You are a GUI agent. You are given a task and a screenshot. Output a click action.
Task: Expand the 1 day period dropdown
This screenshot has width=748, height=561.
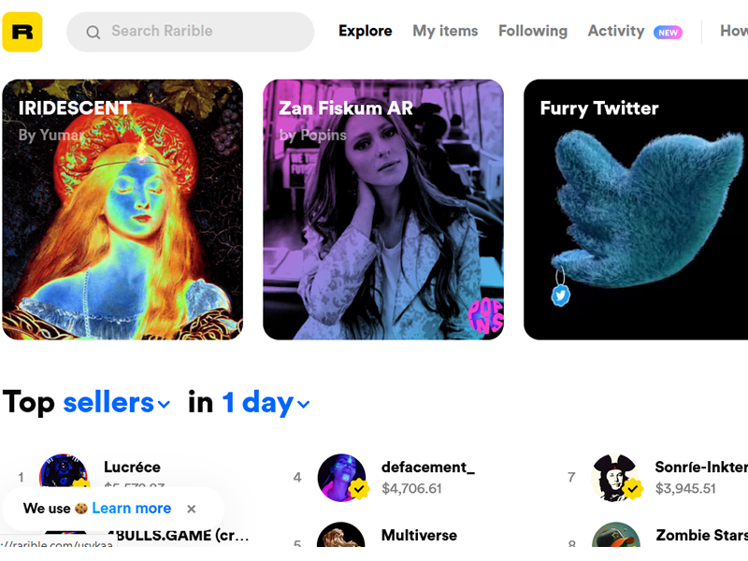266,403
